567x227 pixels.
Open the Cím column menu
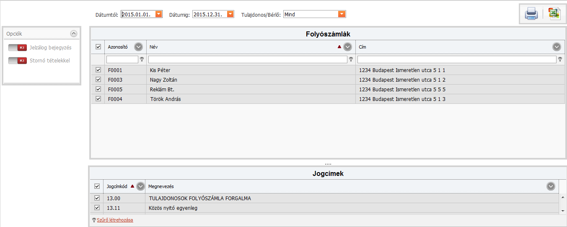pyautogui.click(x=557, y=47)
